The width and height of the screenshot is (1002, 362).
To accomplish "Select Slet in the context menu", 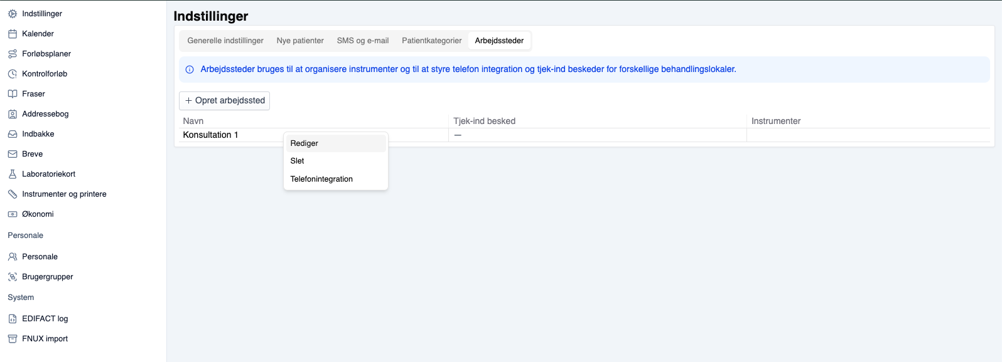I will coord(298,161).
